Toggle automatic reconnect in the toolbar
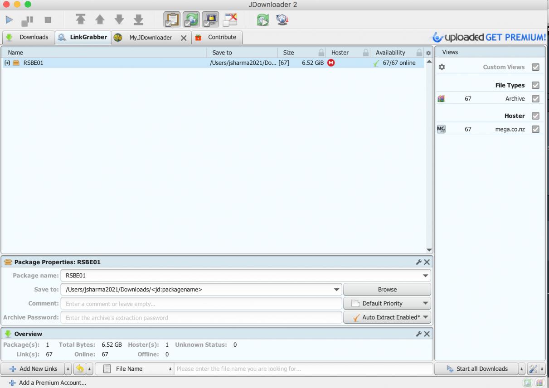 pyautogui.click(x=191, y=20)
